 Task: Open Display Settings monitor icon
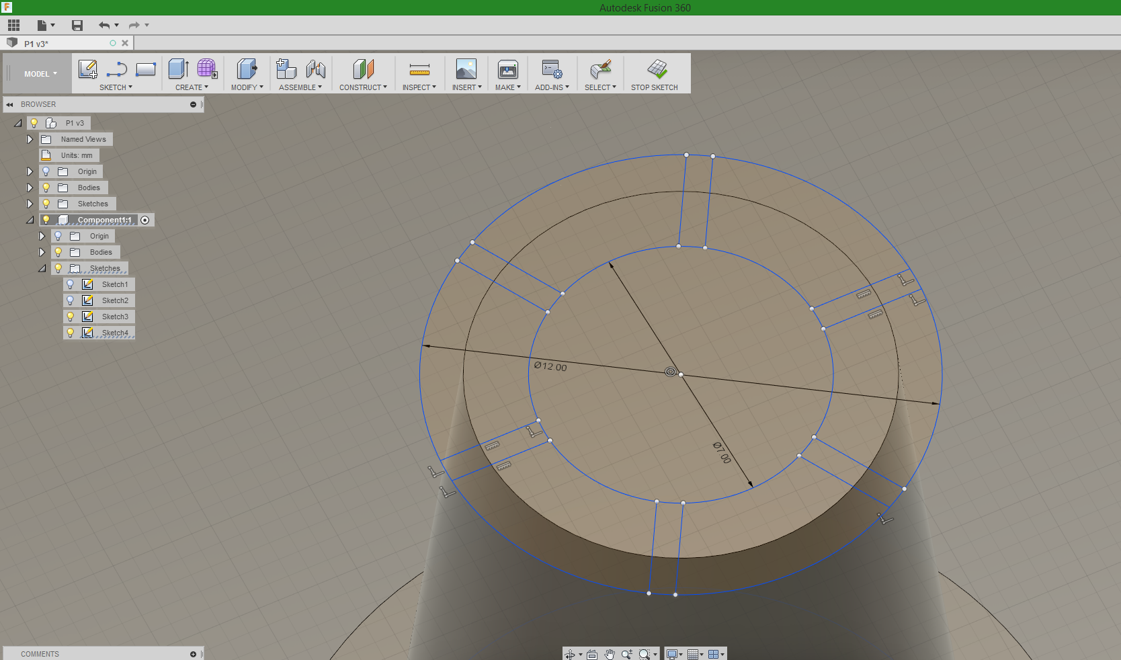[x=671, y=654]
